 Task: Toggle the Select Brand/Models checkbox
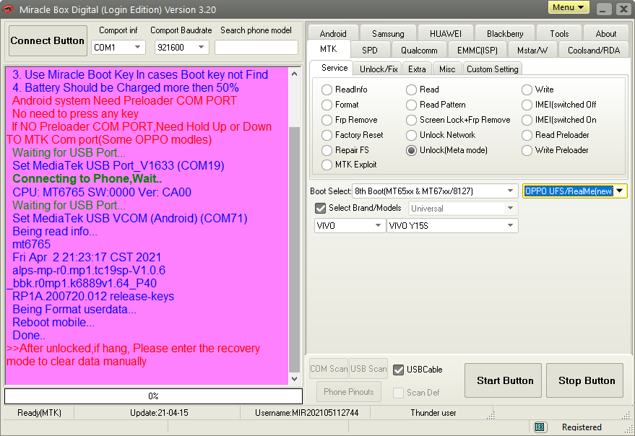click(x=320, y=208)
